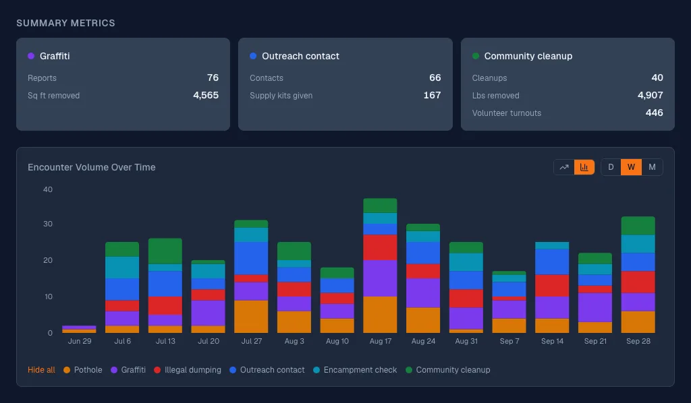Click the Sep 7 stacked bar
691x403 pixels.
coord(509,302)
